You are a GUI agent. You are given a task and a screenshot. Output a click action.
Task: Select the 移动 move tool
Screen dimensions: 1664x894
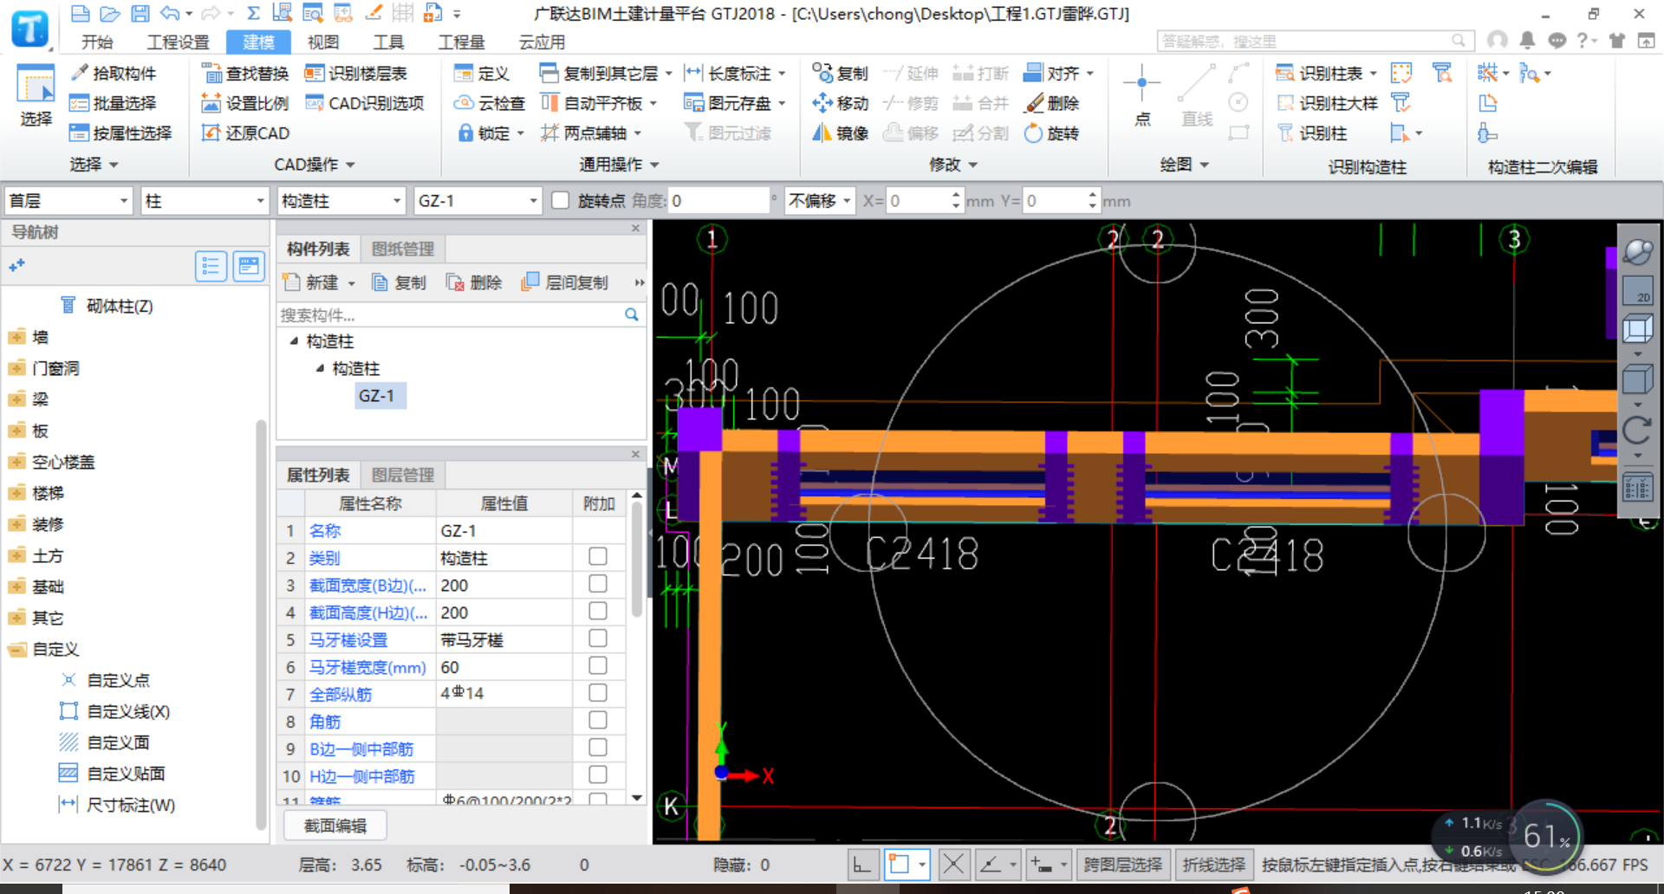click(x=840, y=103)
